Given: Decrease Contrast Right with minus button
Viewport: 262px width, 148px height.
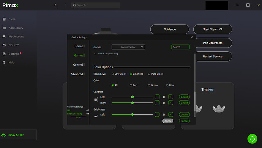Looking at the screenshot, I should click(157, 103).
